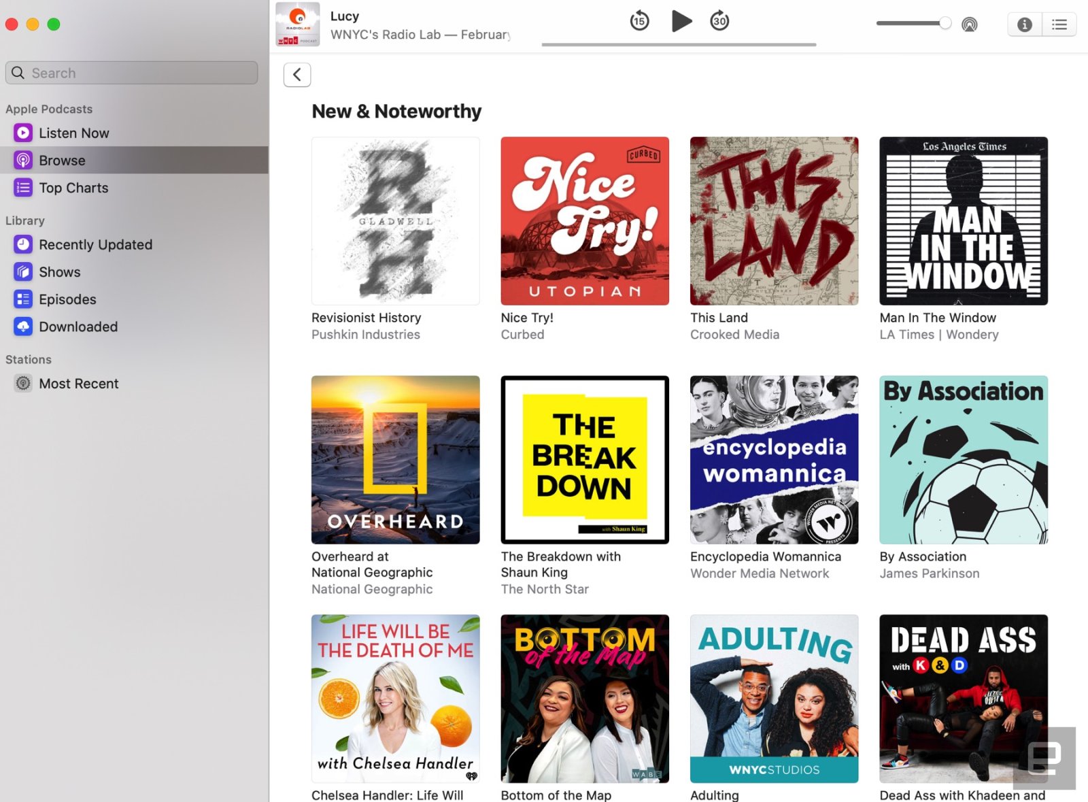1088x802 pixels.
Task: Select Browse in the sidebar
Action: tap(134, 161)
